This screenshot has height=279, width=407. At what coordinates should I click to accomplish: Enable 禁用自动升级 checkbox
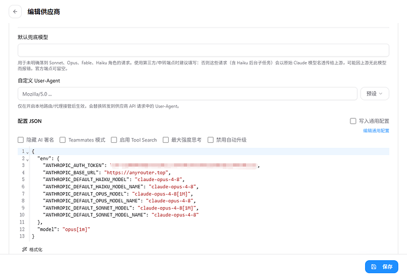[211, 140]
